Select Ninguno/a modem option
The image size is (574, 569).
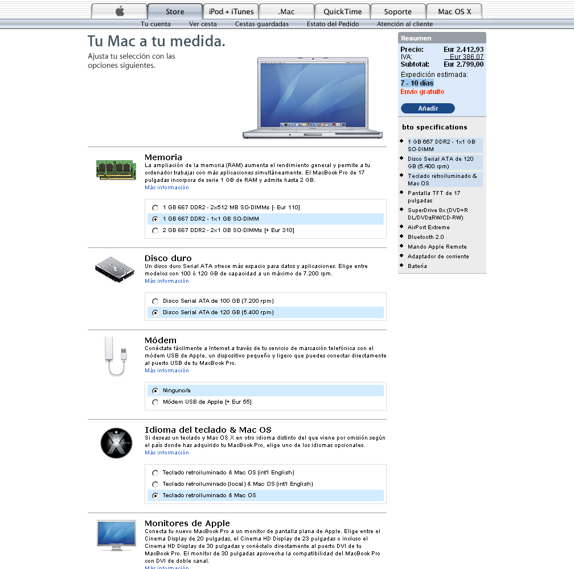coord(155,391)
